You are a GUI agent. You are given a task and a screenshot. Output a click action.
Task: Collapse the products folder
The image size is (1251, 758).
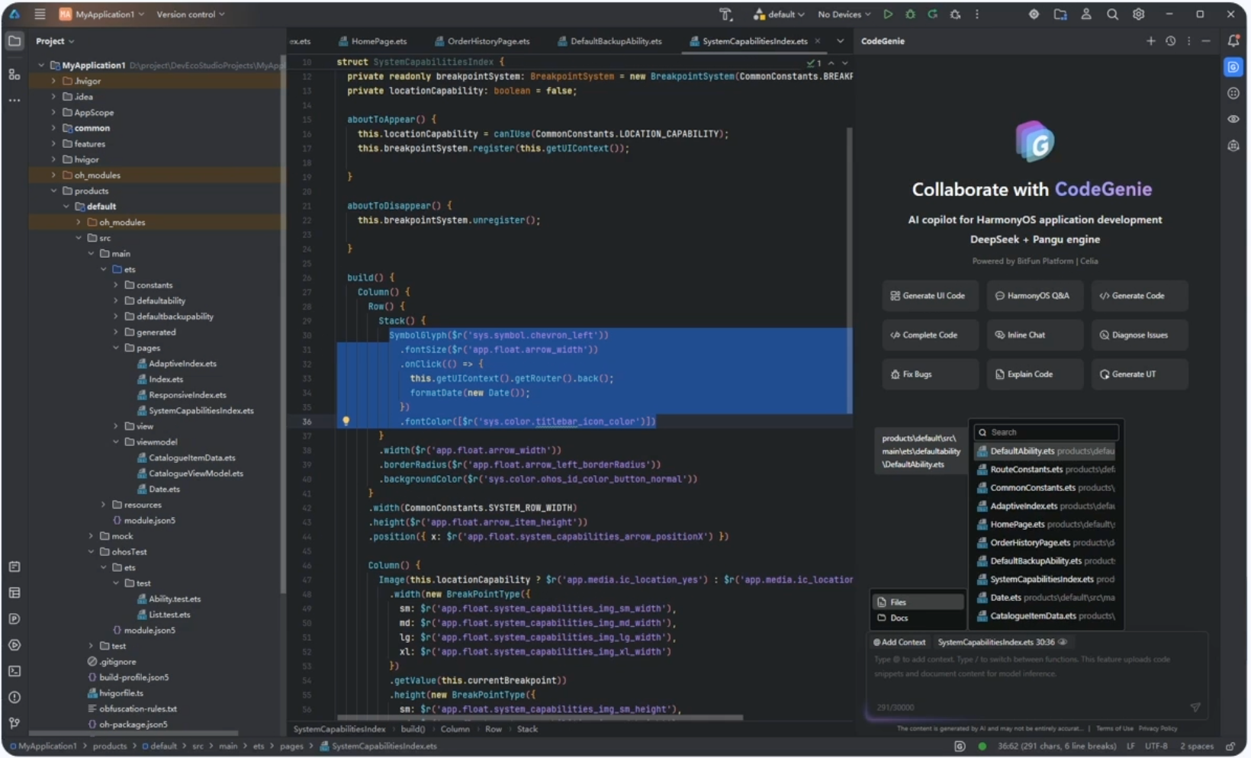[x=53, y=191]
